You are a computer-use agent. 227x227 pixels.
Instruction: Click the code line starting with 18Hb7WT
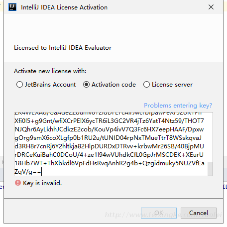[x=110, y=163]
